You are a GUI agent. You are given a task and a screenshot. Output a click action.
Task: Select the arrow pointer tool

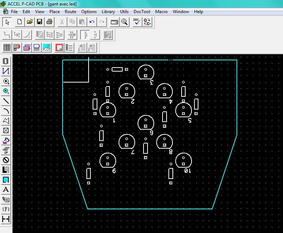click(7, 22)
